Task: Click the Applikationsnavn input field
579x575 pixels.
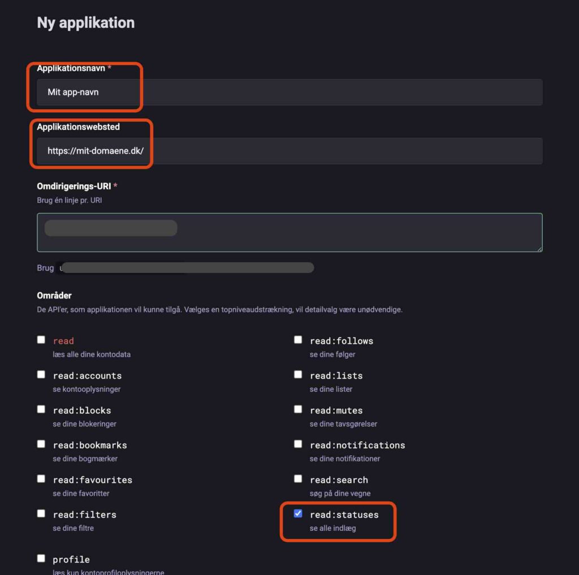Action: click(x=289, y=92)
